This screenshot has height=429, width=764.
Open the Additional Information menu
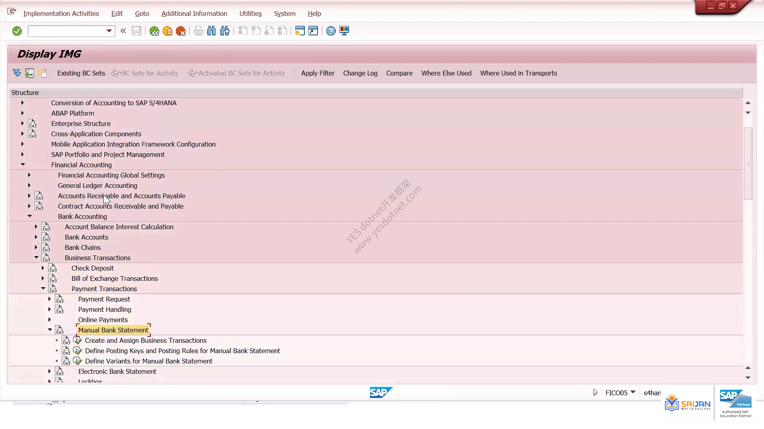[x=194, y=14]
